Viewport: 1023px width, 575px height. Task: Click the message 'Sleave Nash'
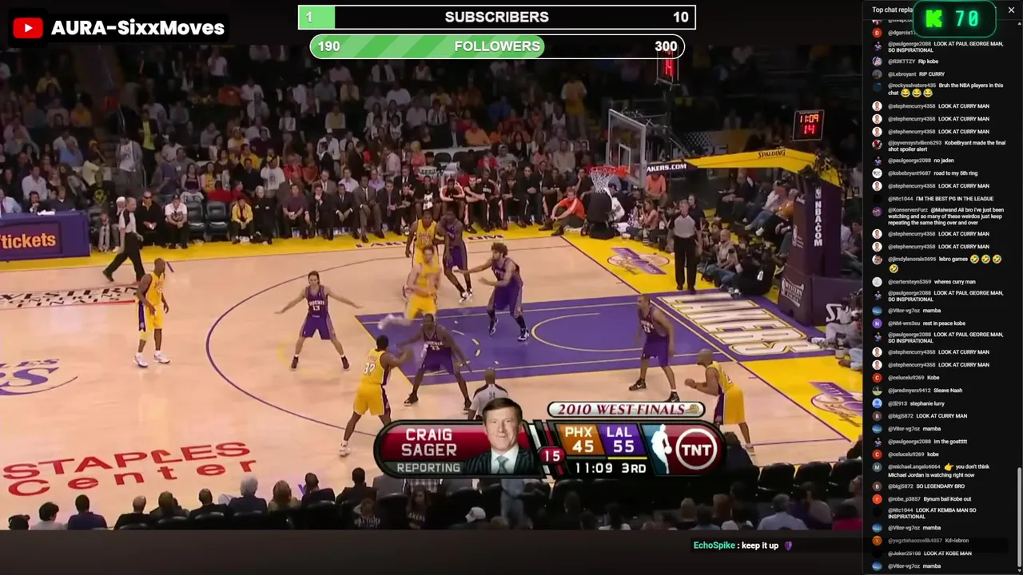948,391
